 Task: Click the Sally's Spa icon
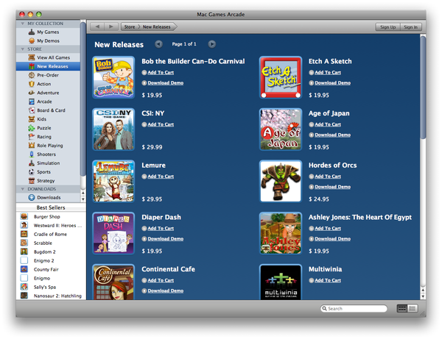(x=24, y=287)
